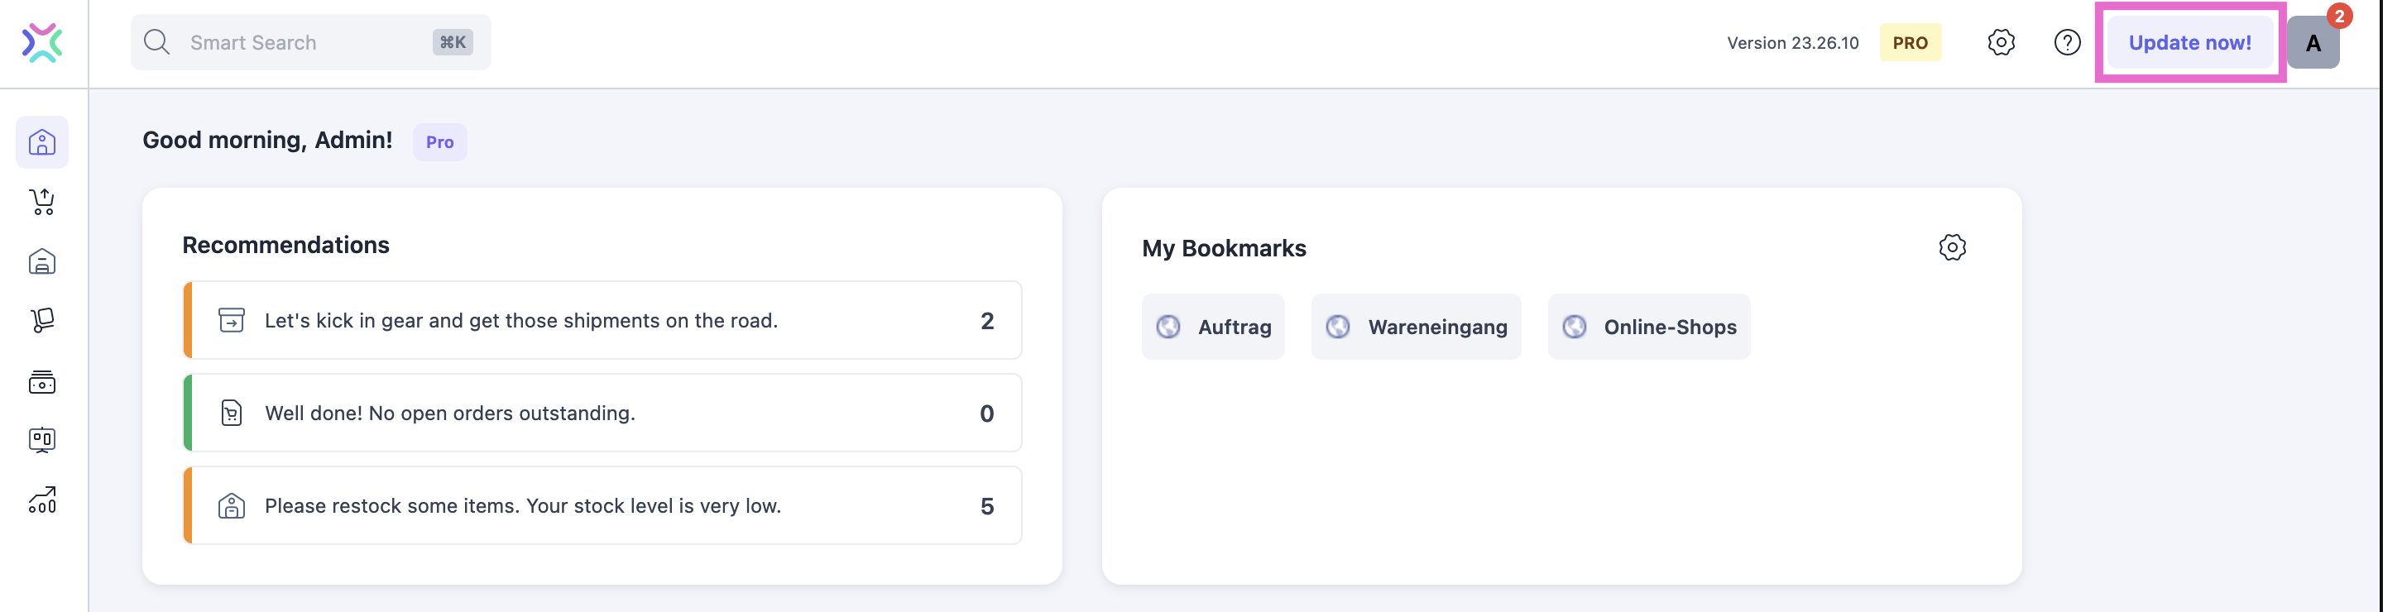
Task: Open settings gear in the top bar
Action: 2001,42
